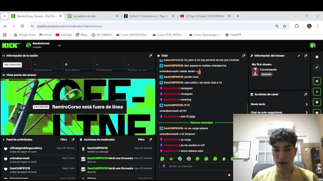Insert the emote with red eyes

(224, 159)
